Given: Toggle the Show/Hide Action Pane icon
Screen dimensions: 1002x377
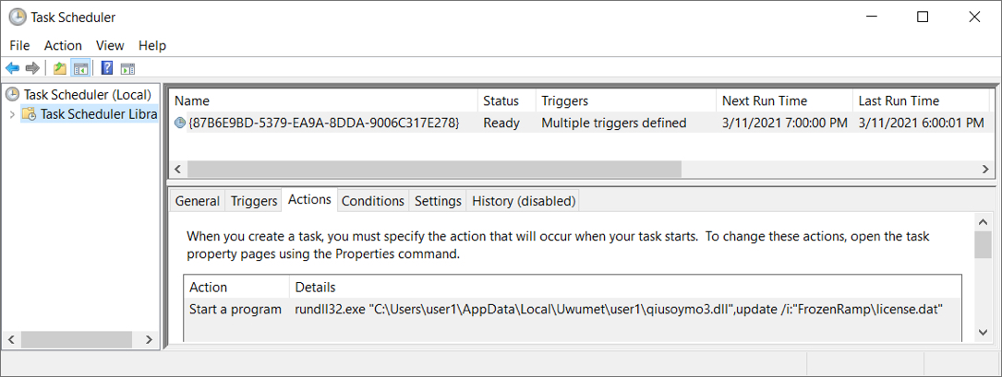Looking at the screenshot, I should pos(127,68).
